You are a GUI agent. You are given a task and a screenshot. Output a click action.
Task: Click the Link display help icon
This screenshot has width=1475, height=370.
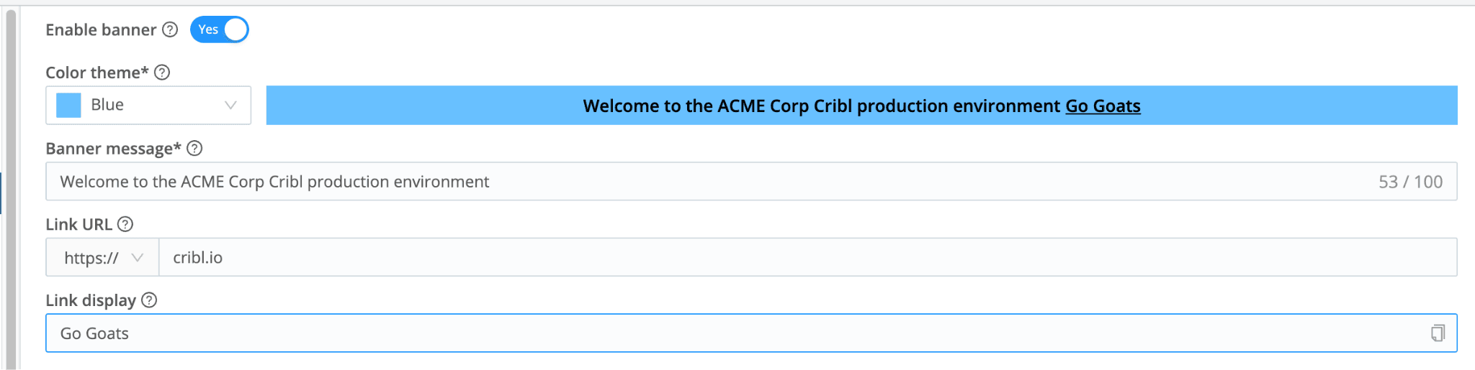click(x=149, y=300)
